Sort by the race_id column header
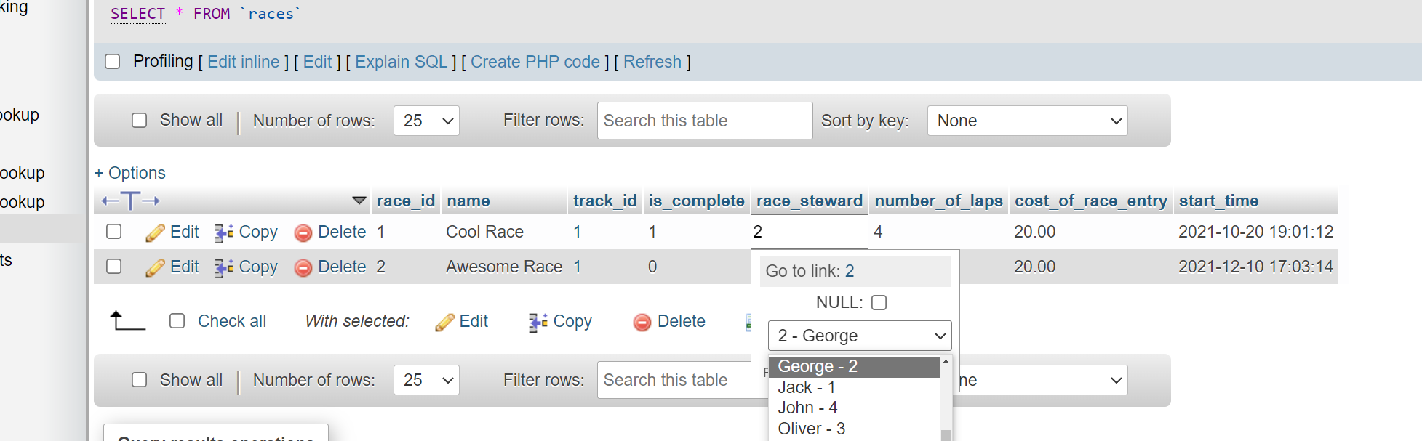The height and width of the screenshot is (441, 1422). (x=406, y=201)
